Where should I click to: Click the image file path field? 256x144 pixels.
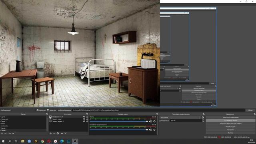[158, 110]
